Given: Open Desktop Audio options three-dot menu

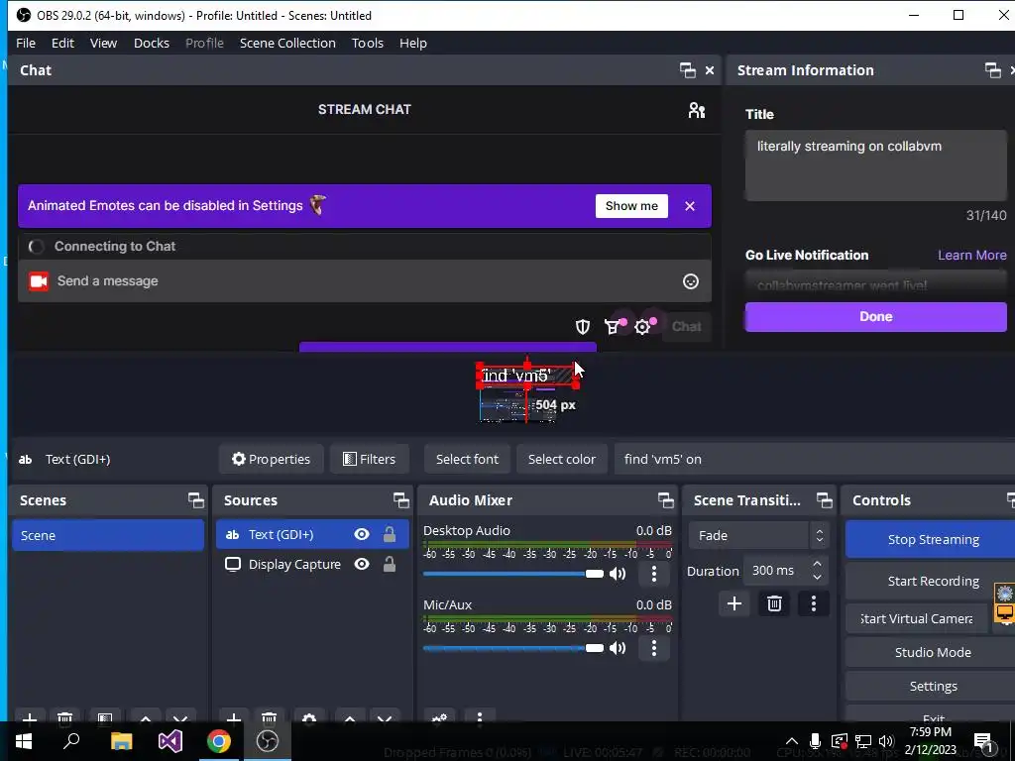Looking at the screenshot, I should click(x=654, y=574).
